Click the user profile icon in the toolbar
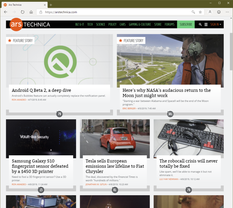The image size is (233, 208). (210, 12)
